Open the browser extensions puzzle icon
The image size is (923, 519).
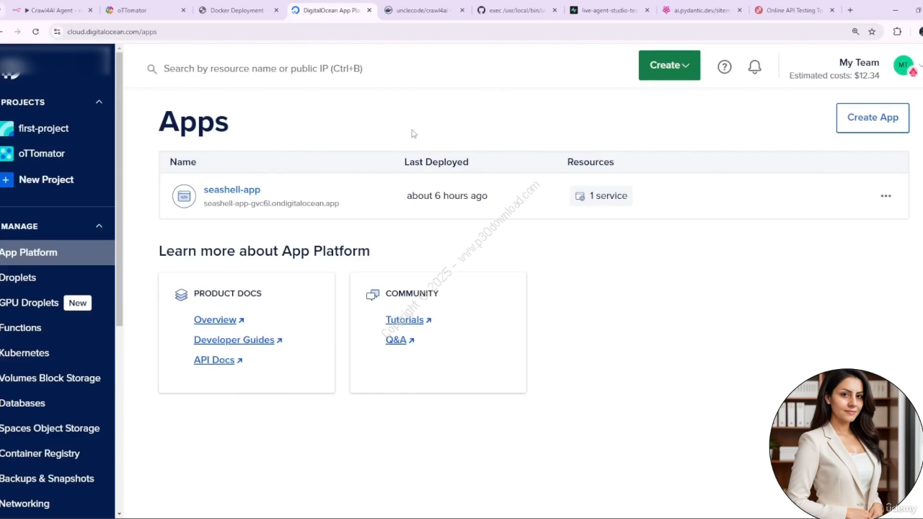pos(897,32)
